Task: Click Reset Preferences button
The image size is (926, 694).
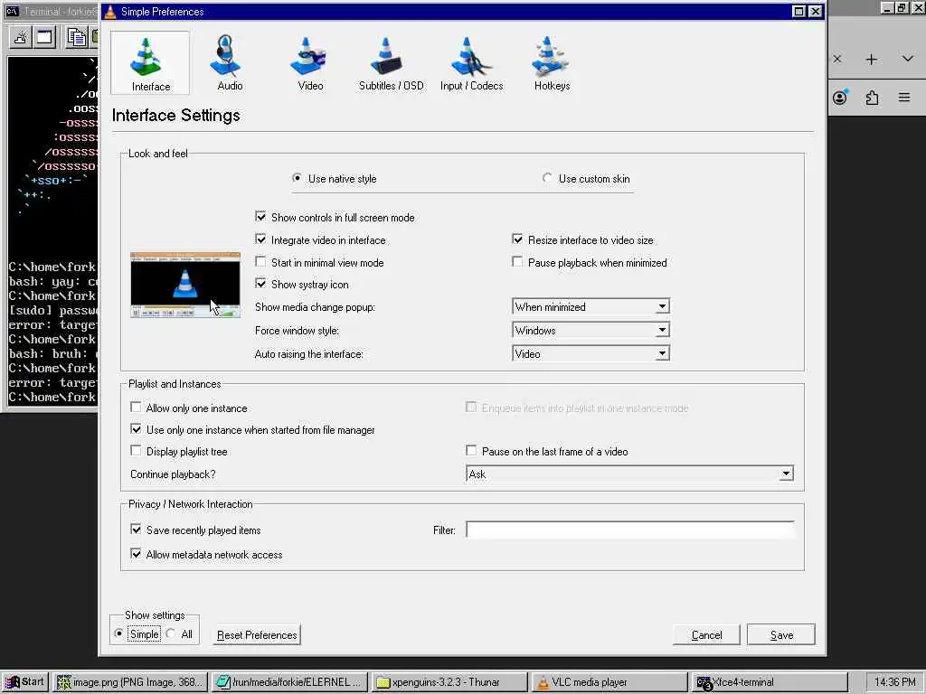Action: pyautogui.click(x=257, y=635)
